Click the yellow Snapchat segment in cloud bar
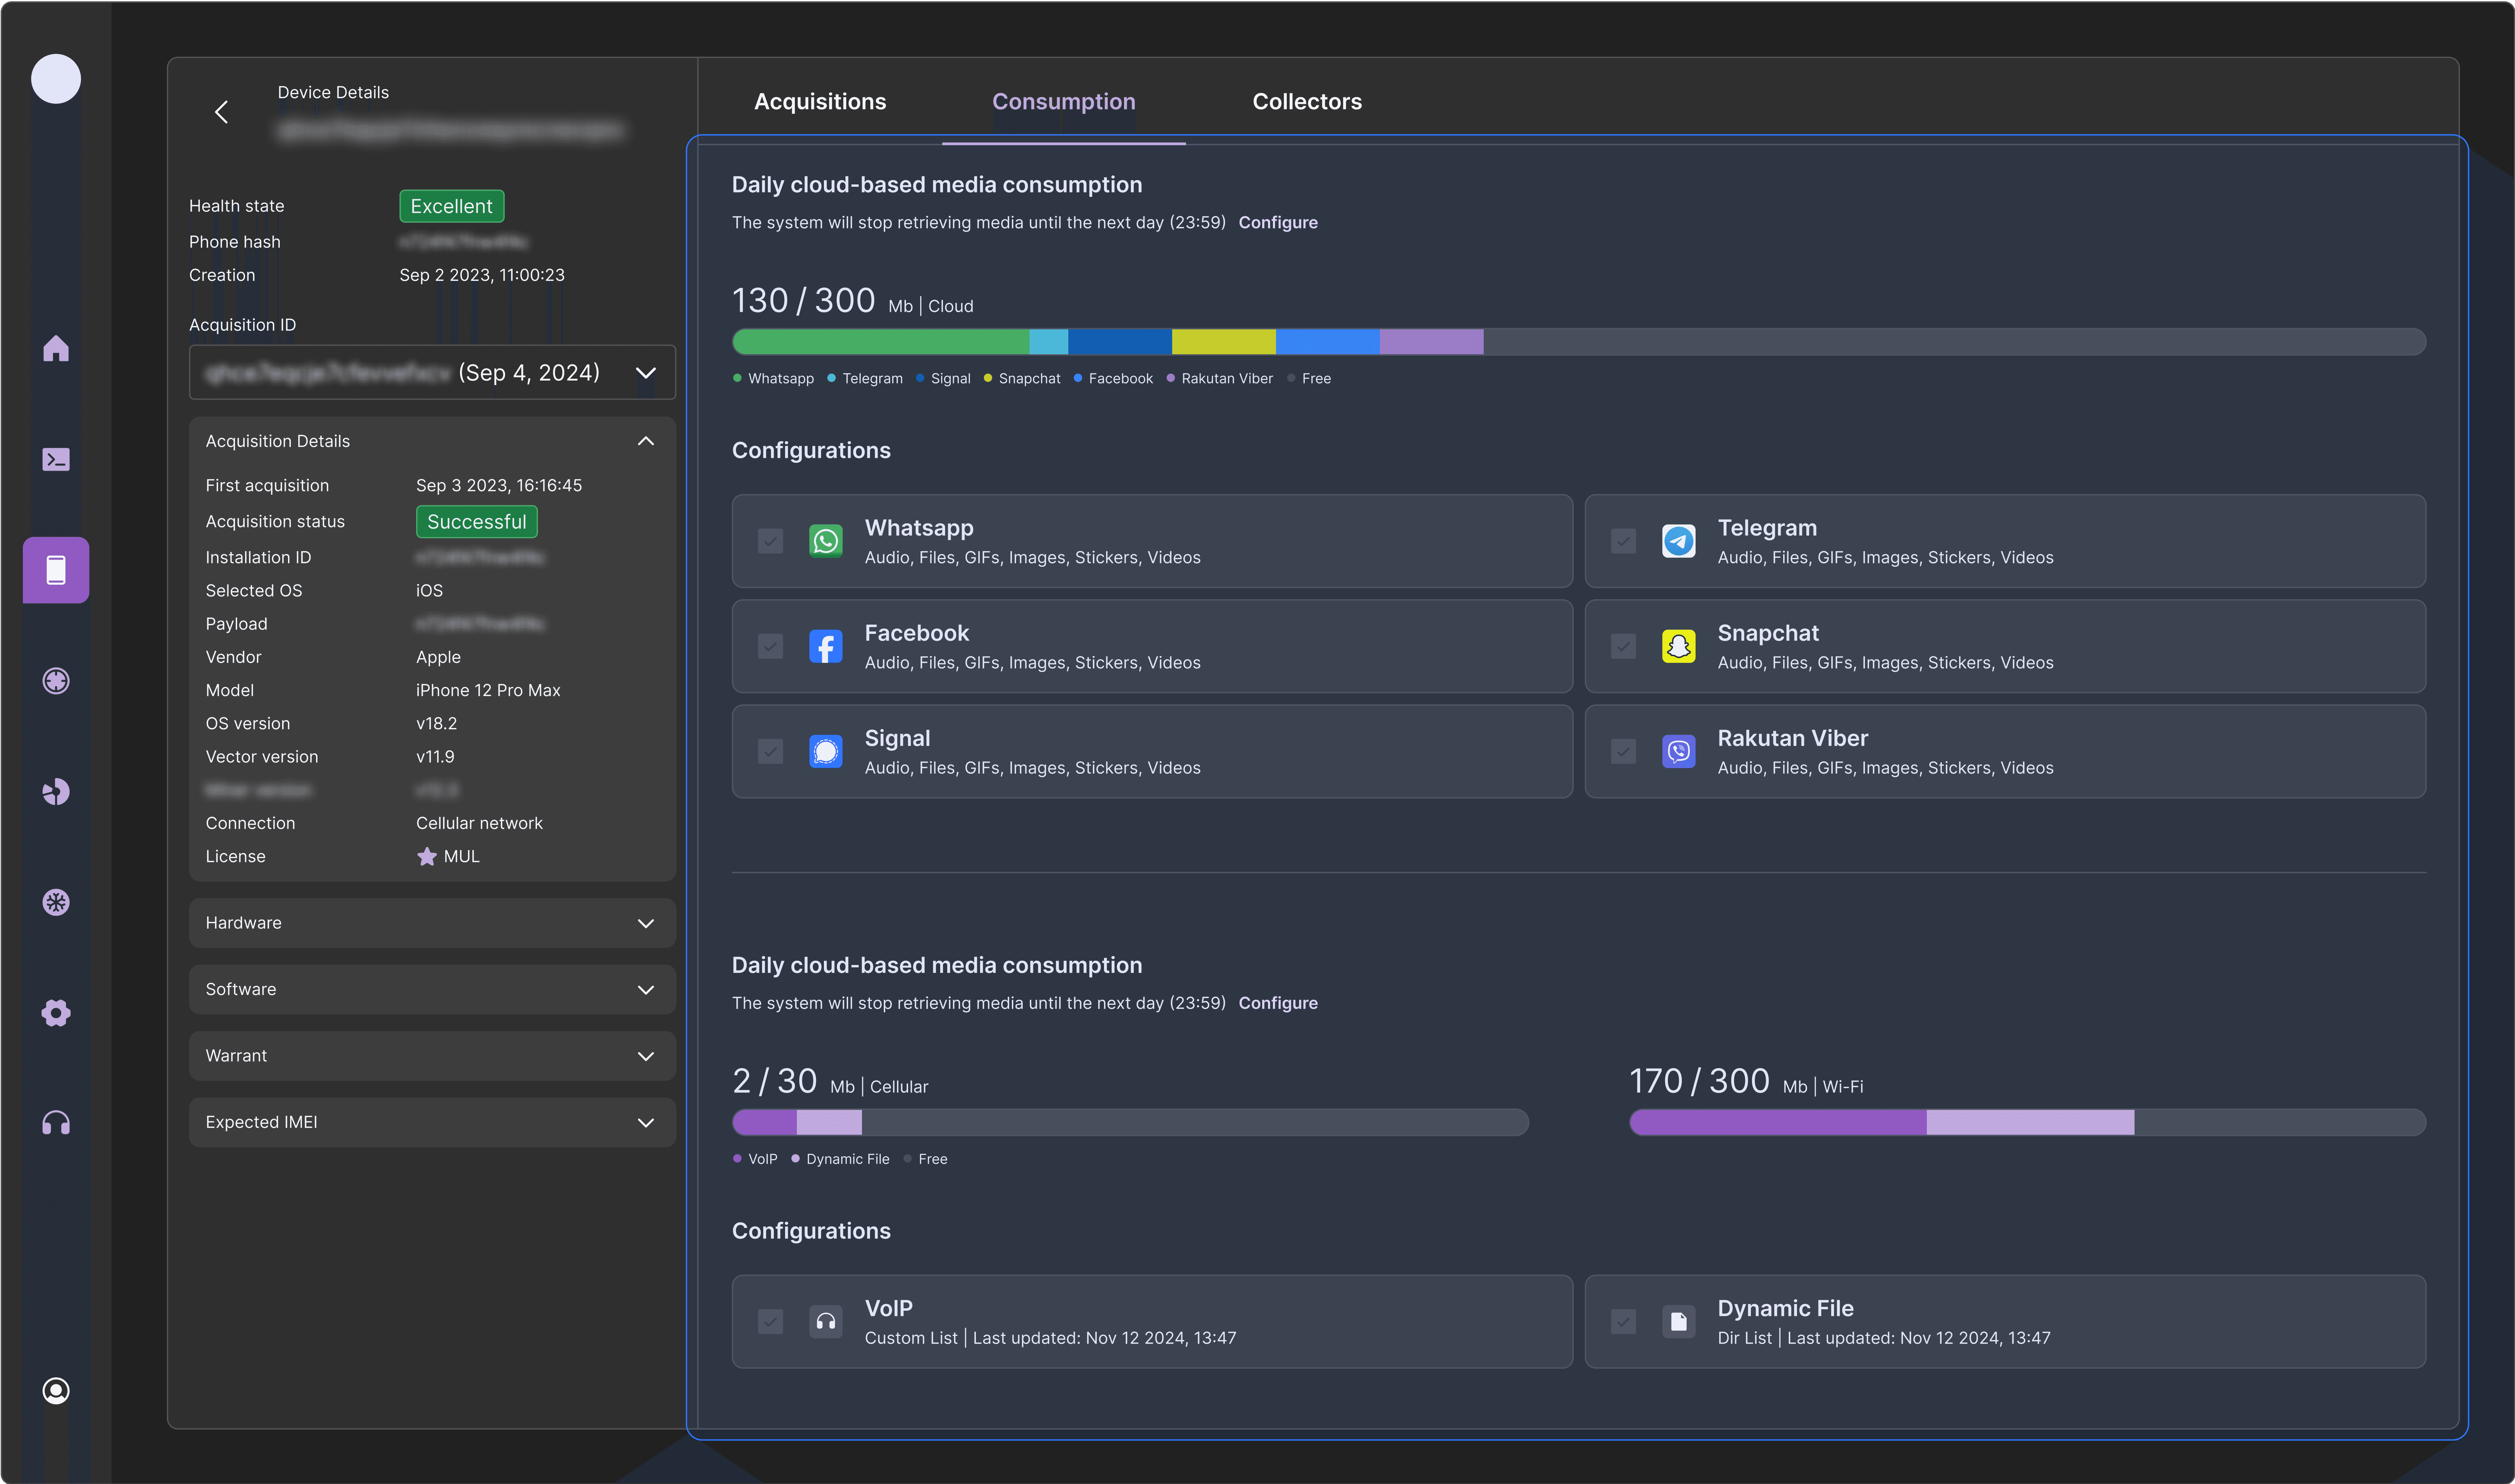This screenshot has height=1484, width=2515. [x=1223, y=341]
